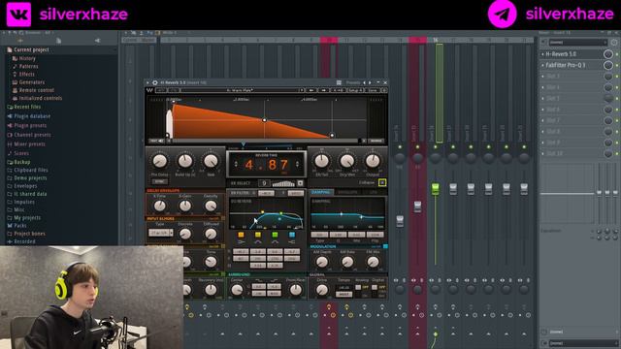Viewport: 621px width, 349px height.
Task: Open the FabFilter Pro-Q 3 slot arrow menu
Action: 543,65
